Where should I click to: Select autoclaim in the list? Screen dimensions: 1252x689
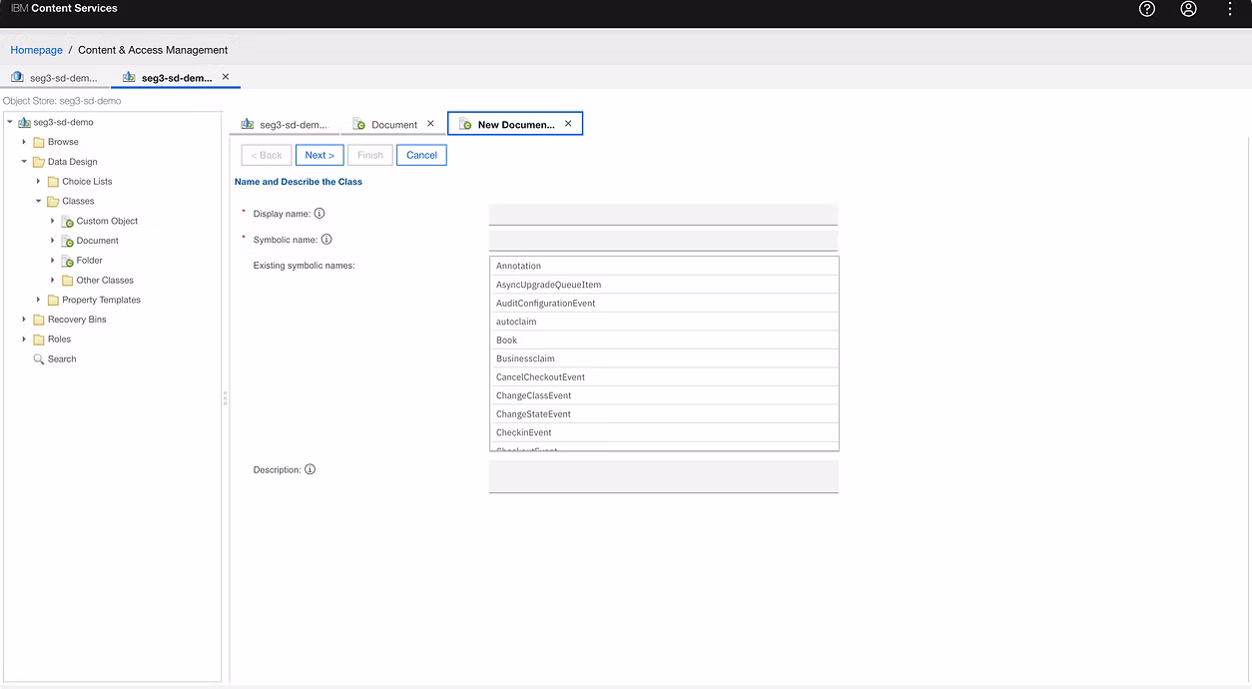664,322
